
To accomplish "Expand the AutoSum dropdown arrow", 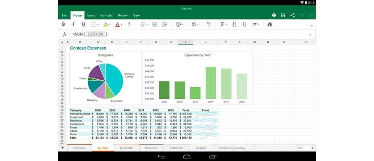I will coord(226,24).
